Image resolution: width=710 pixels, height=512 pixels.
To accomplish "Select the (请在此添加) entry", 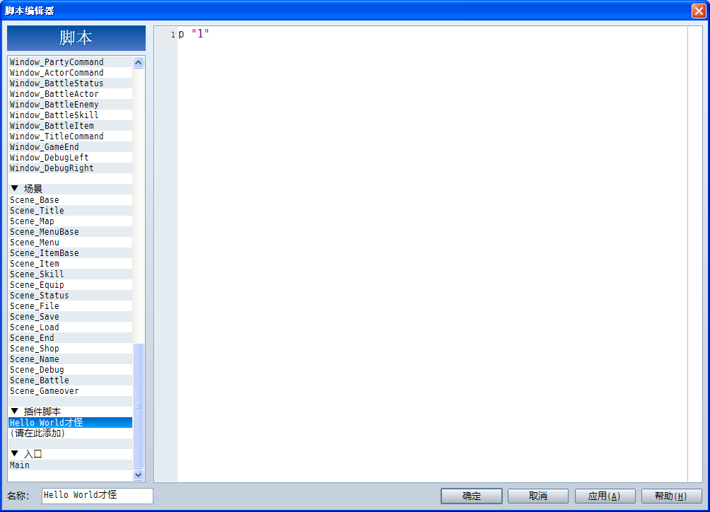I will click(x=70, y=434).
